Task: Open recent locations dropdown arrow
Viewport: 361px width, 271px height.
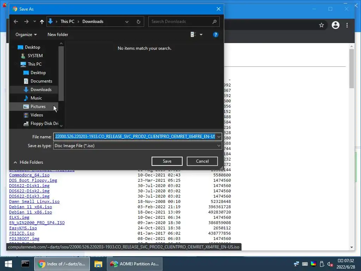Action: 35,22
